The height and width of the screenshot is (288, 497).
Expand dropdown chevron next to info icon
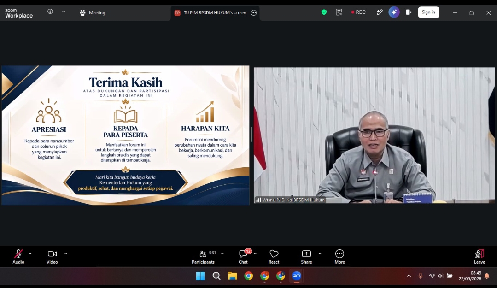click(x=64, y=12)
